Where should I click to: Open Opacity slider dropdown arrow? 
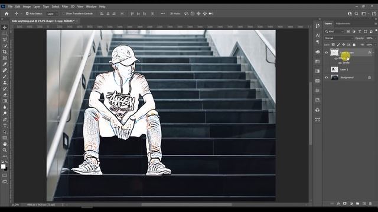pyautogui.click(x=376, y=38)
